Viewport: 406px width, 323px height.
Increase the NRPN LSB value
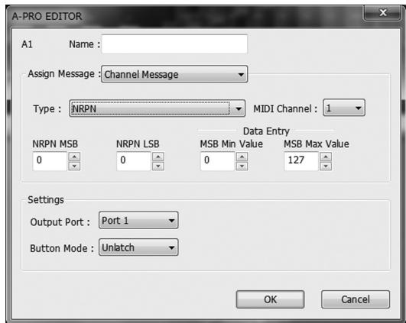[158, 157]
